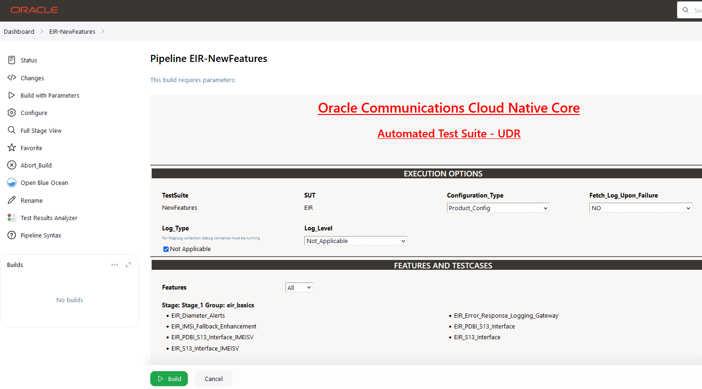Image resolution: width=702 pixels, height=389 pixels.
Task: Open Pipeline Syntax in the sidebar
Action: click(41, 236)
